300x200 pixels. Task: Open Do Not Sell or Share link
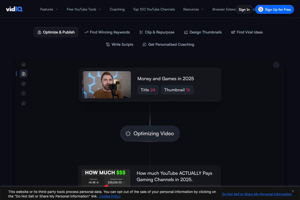[x=257, y=194]
